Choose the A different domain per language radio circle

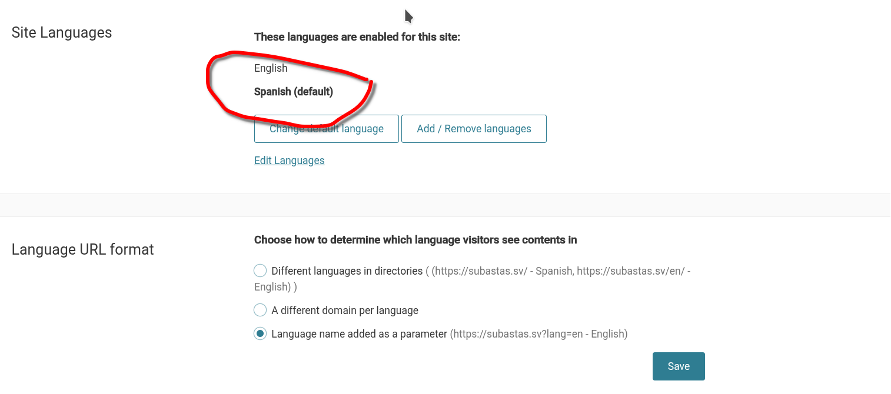tap(260, 310)
